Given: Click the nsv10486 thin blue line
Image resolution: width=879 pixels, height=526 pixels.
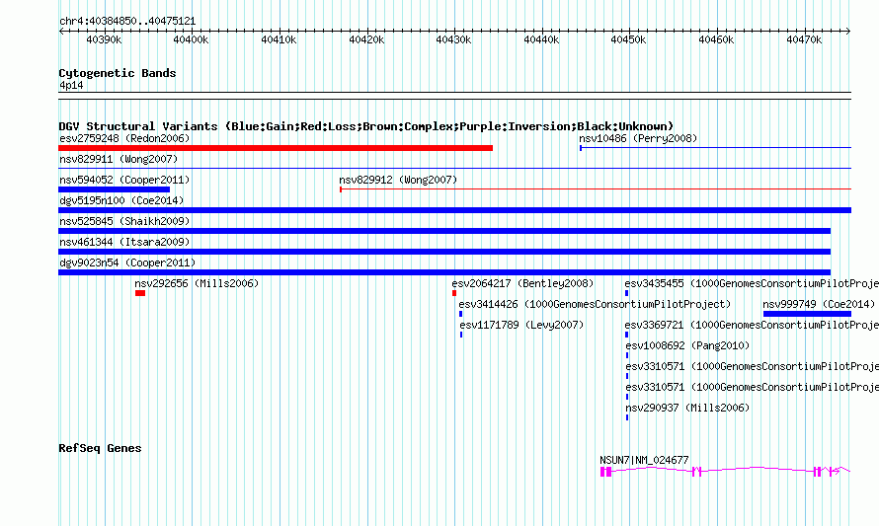Looking at the screenshot, I should click(x=715, y=148).
